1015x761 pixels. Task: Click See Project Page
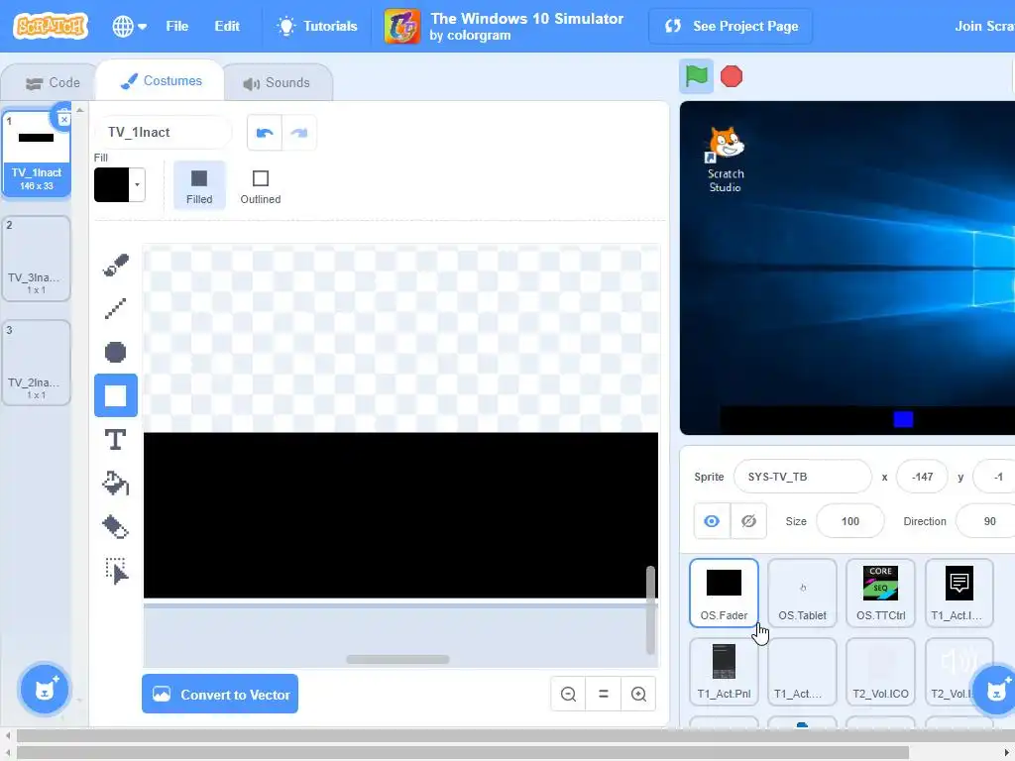(x=731, y=26)
